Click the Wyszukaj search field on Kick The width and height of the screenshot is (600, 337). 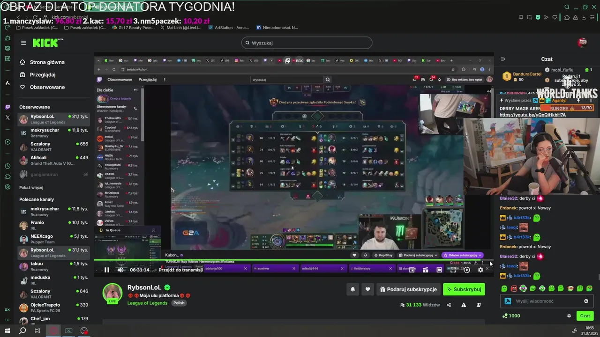tap(307, 43)
